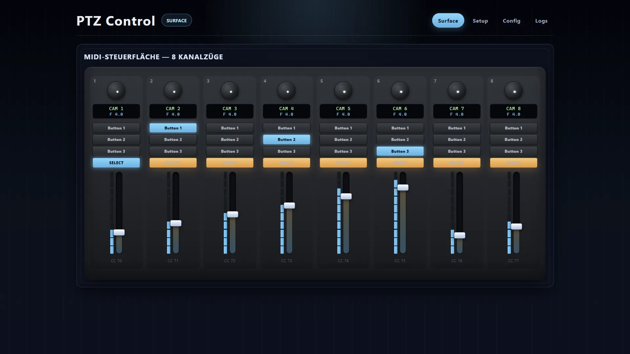
Task: Enable Button 3 on the CAM 8 strip
Action: click(514, 151)
